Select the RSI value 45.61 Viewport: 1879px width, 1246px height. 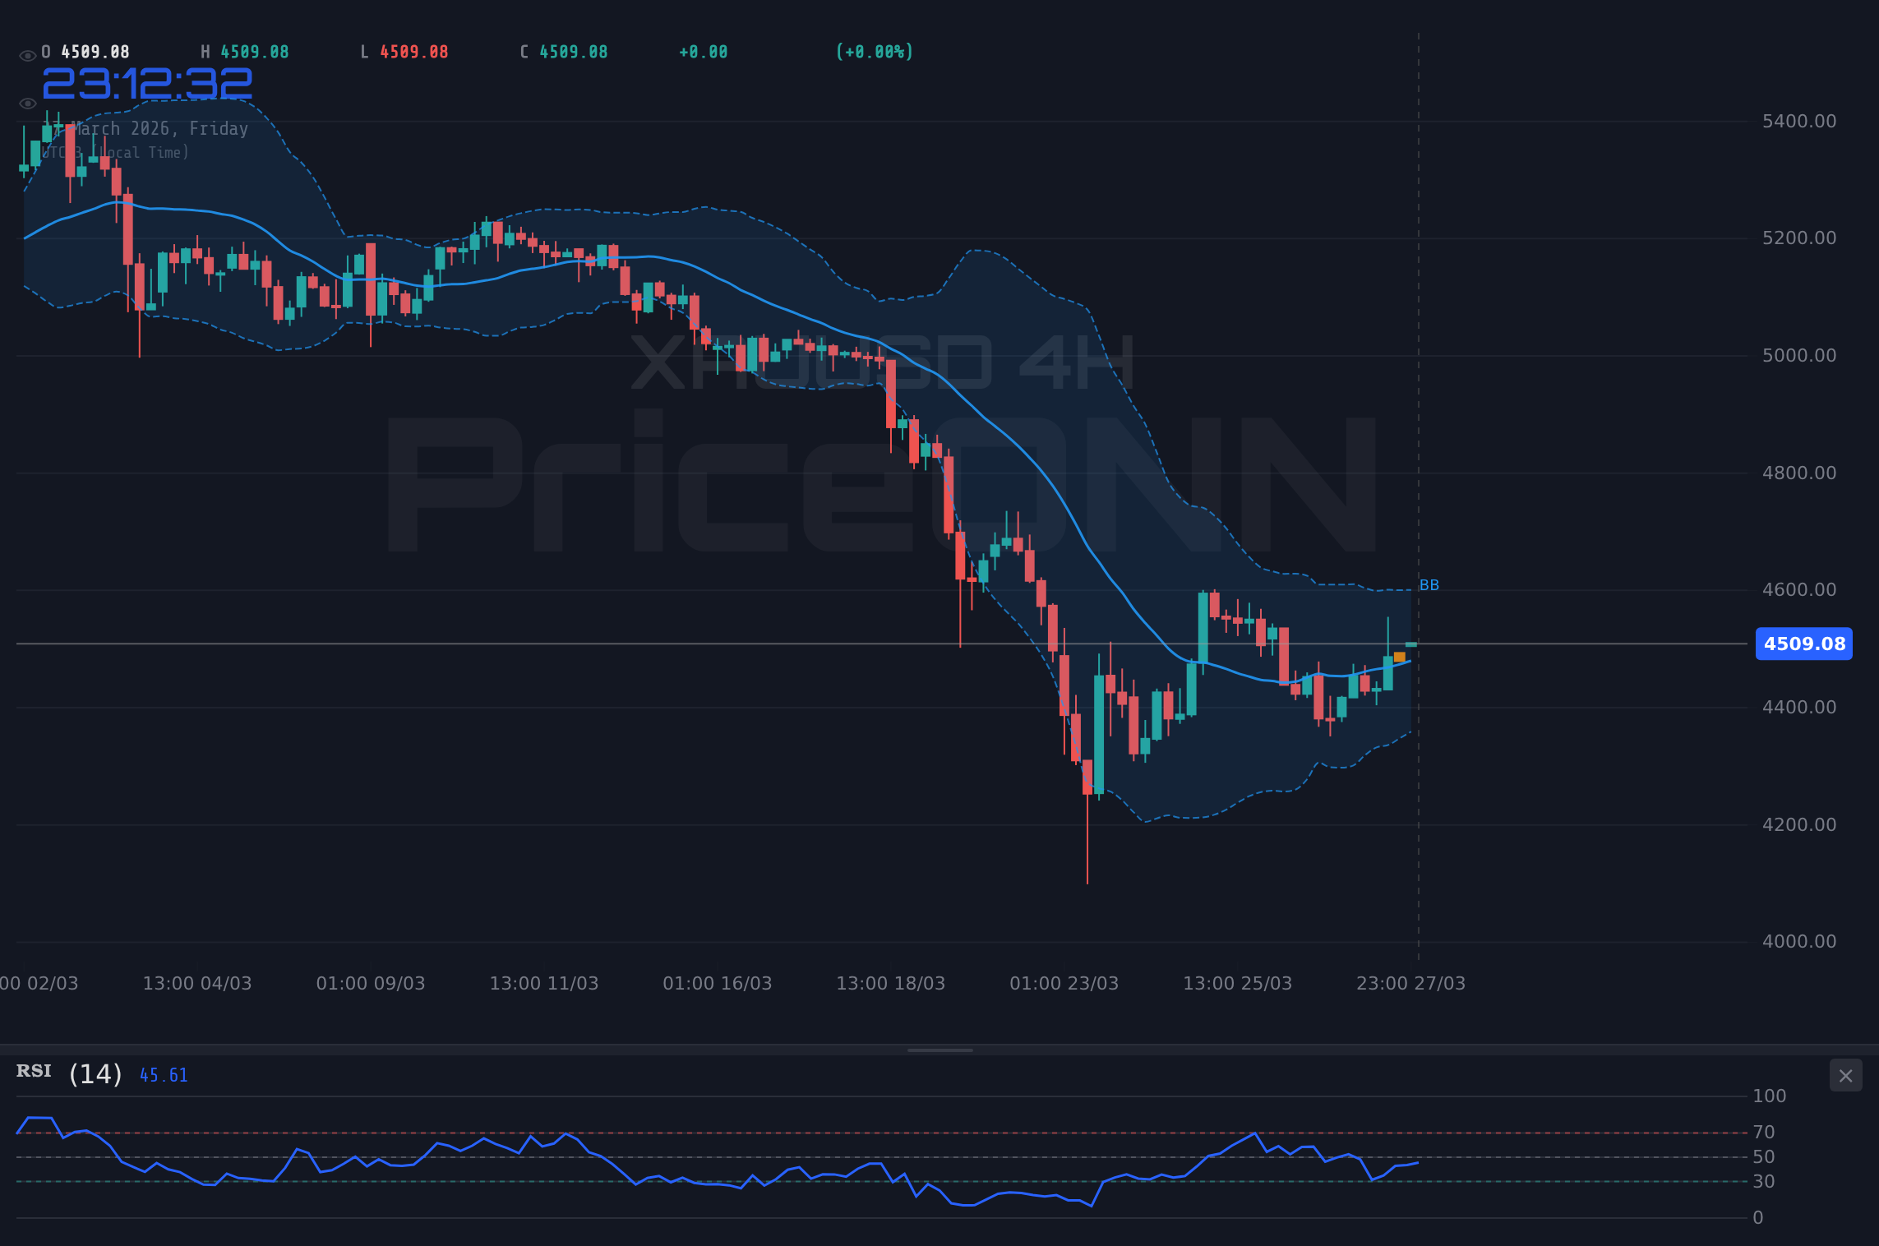click(163, 1074)
